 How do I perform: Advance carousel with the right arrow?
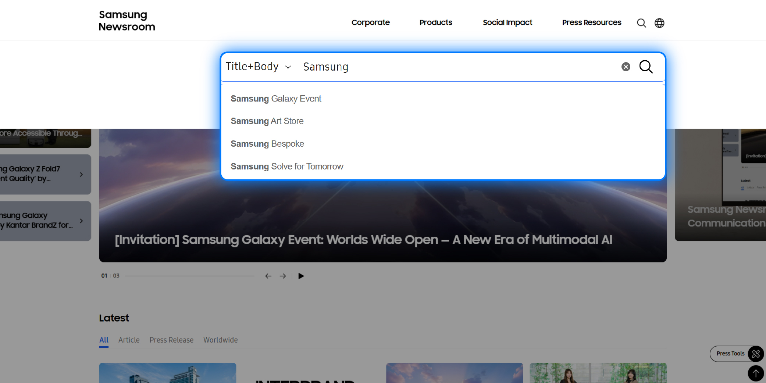tap(283, 276)
